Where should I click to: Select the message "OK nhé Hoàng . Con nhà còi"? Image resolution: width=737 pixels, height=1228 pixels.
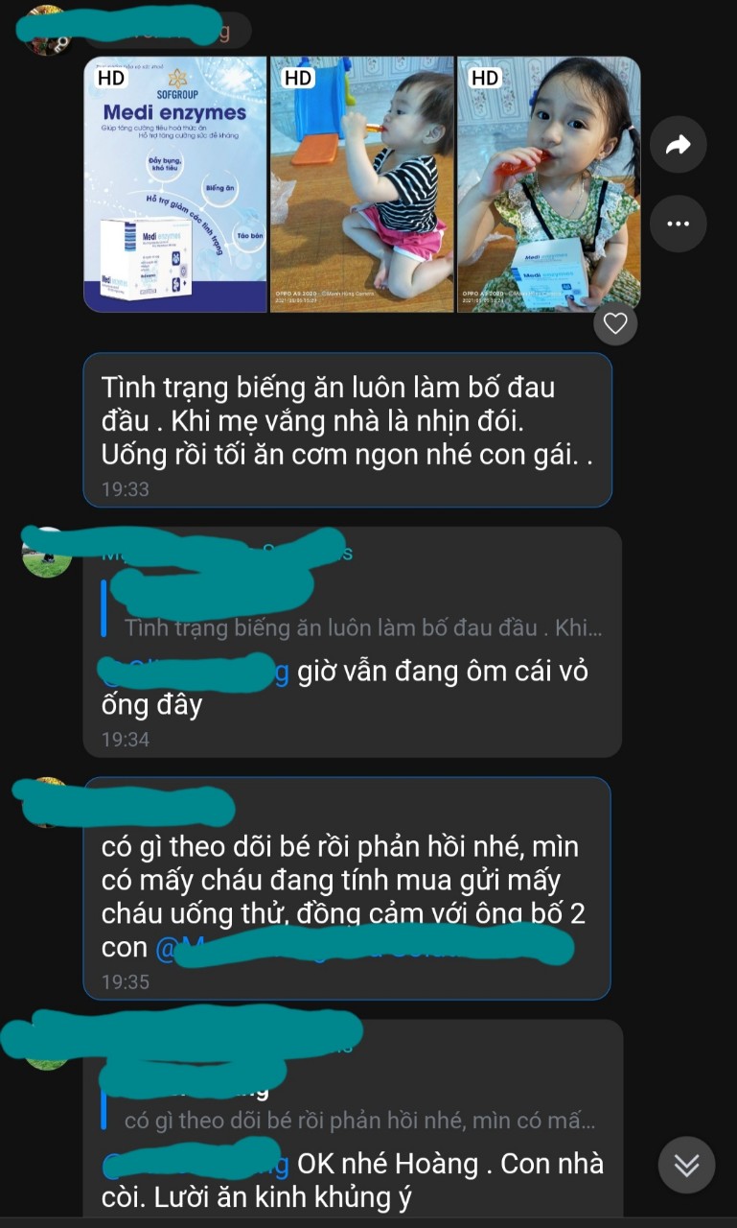coord(353,1181)
